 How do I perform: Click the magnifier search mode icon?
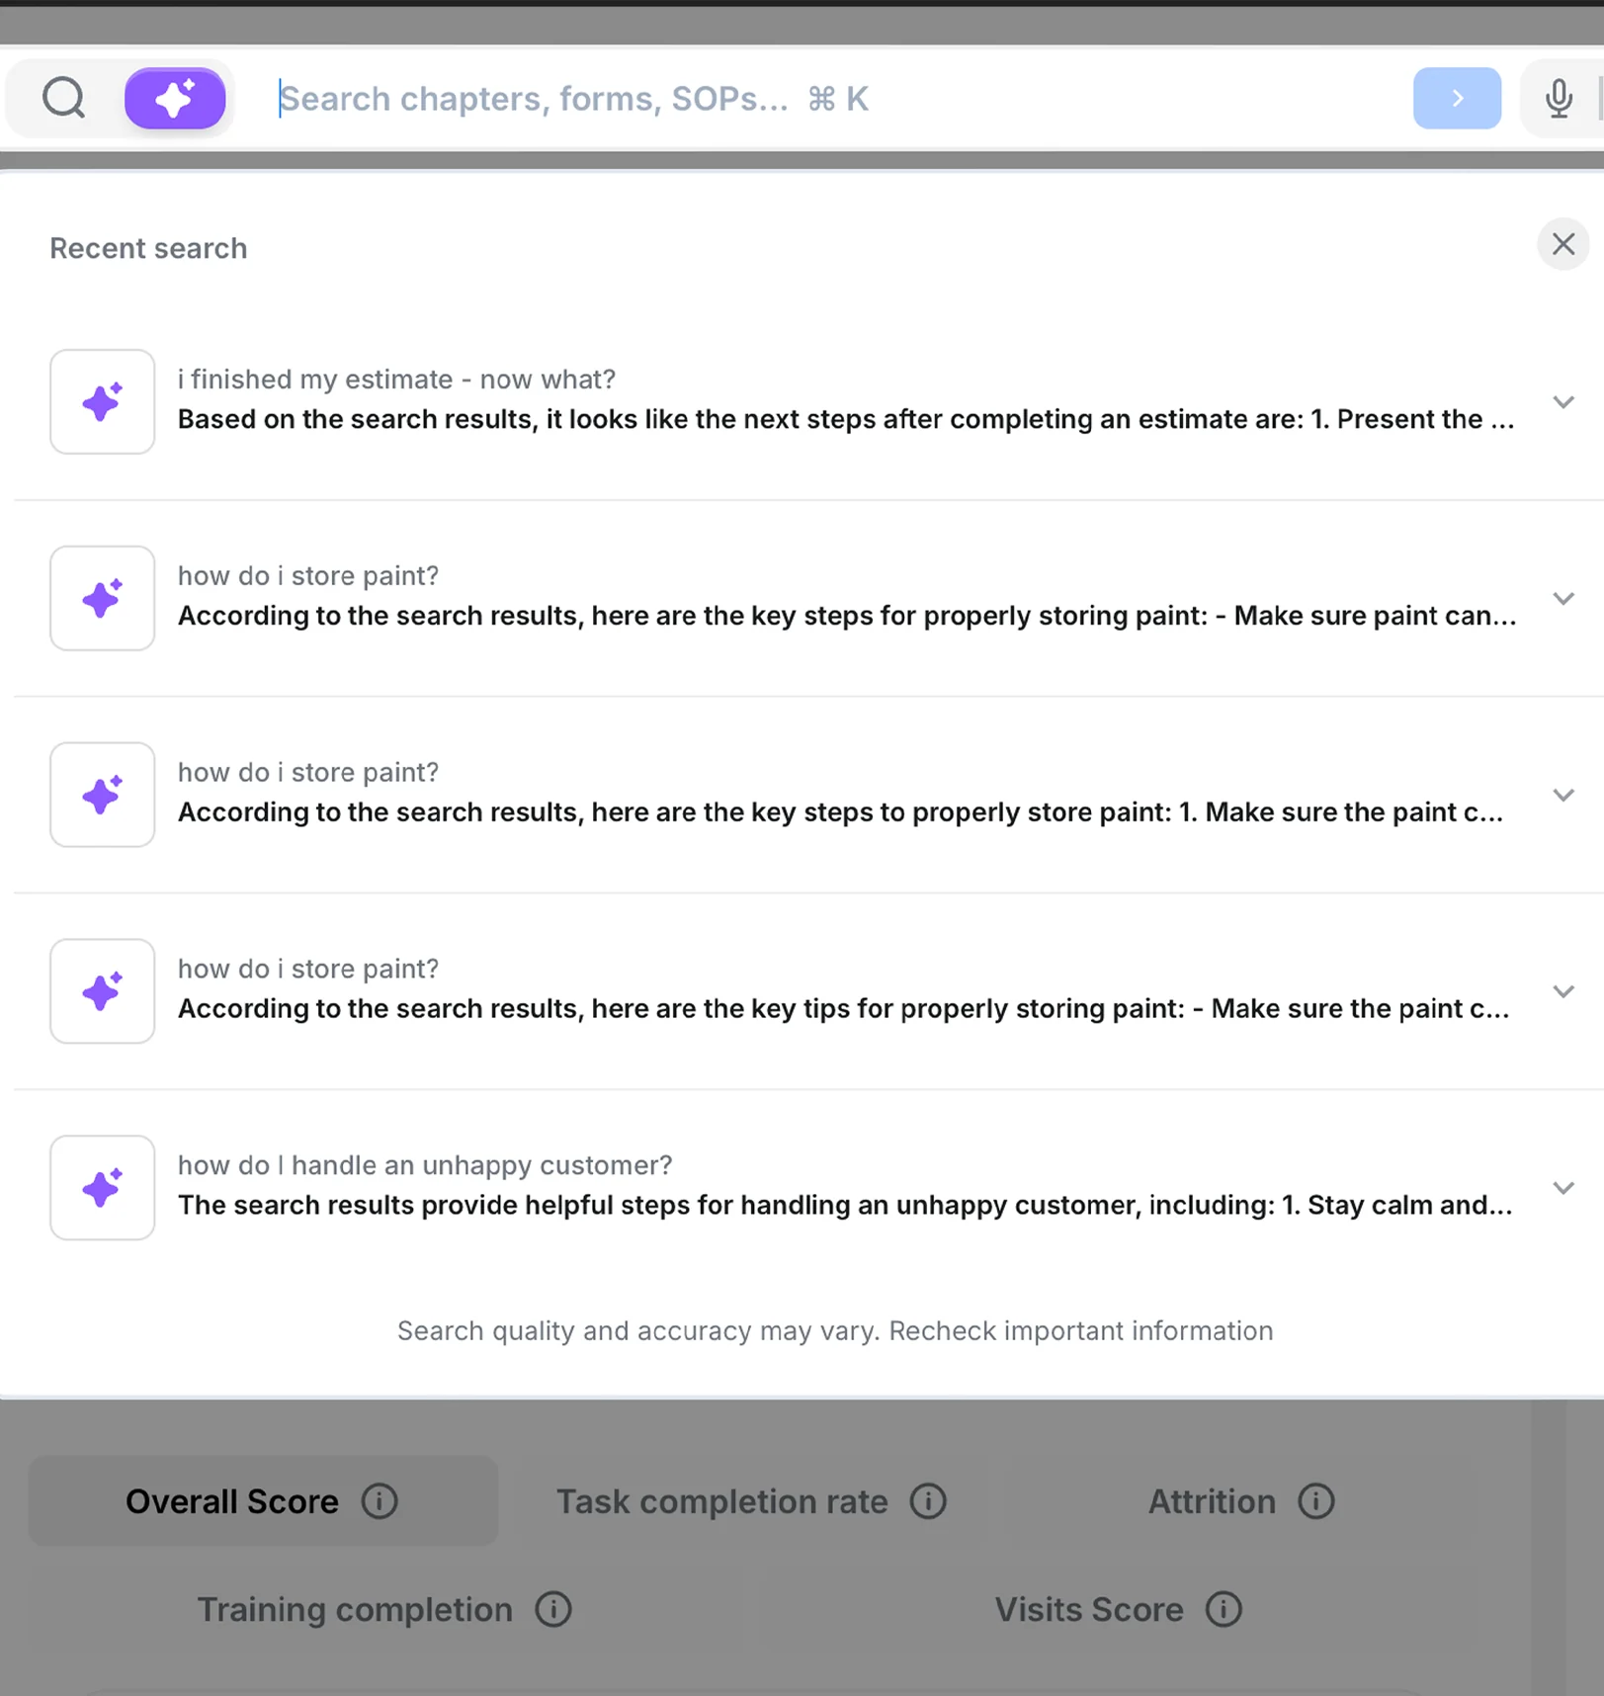(64, 98)
